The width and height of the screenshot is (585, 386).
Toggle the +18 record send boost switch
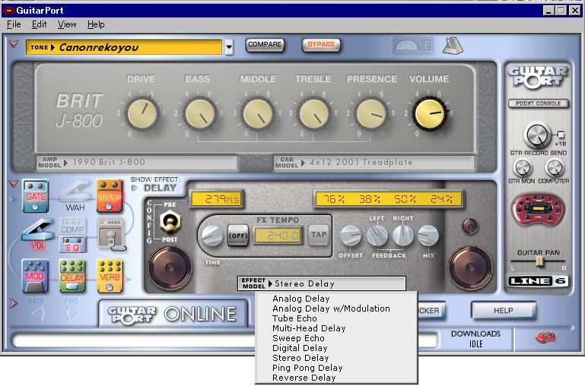pyautogui.click(x=561, y=135)
